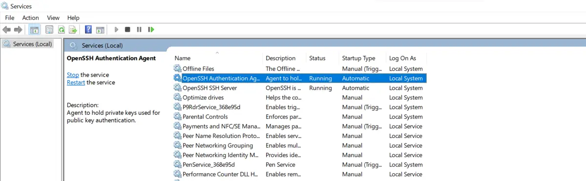
Task: Select the Performance Counter DLL H... service name
Action: pos(221,174)
